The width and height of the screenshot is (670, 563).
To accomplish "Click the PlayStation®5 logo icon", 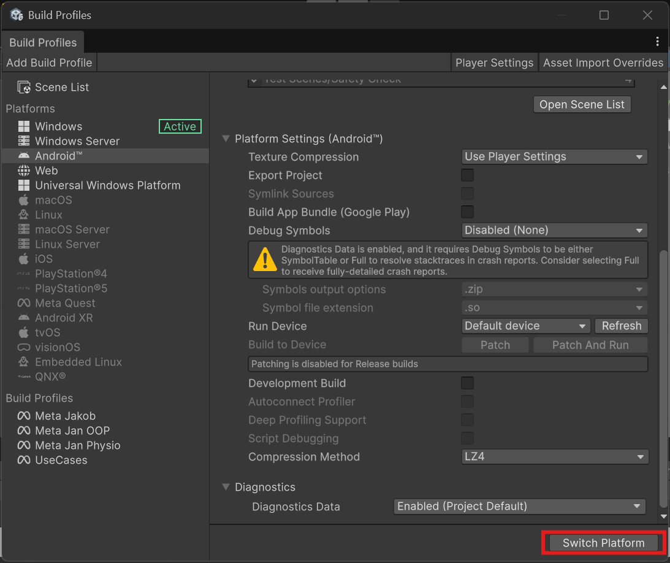I will pyautogui.click(x=24, y=289).
